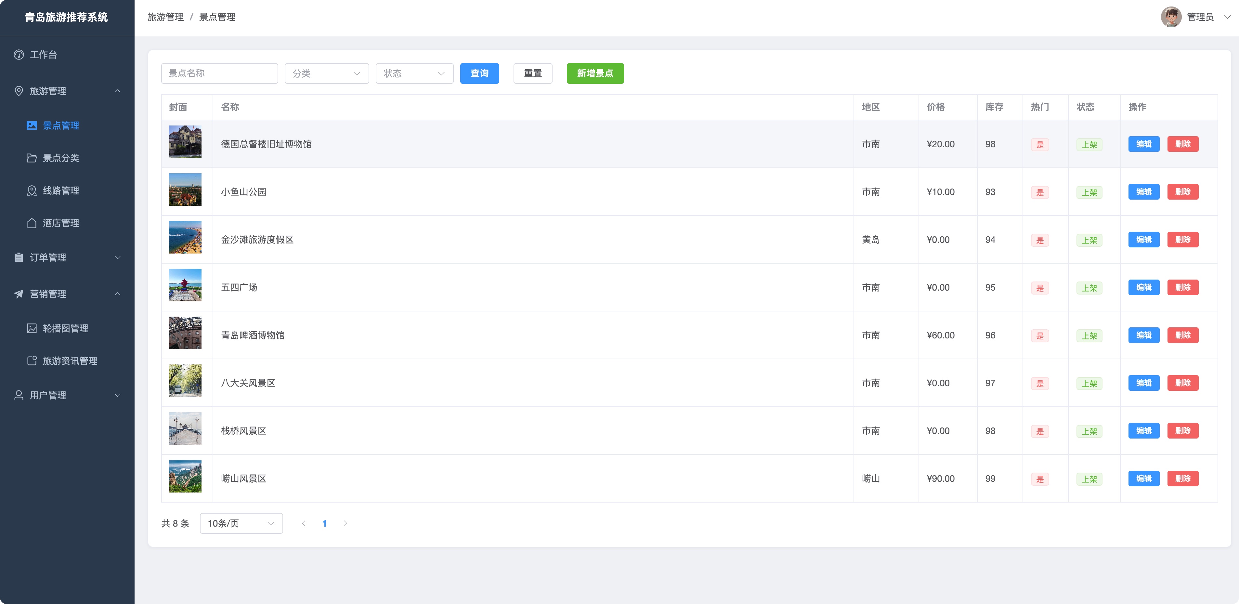Expand the 订单管理 submenu

[x=67, y=258]
